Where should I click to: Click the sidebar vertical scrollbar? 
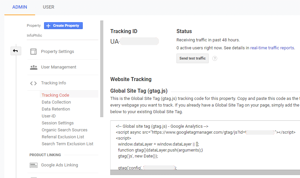click(x=102, y=69)
